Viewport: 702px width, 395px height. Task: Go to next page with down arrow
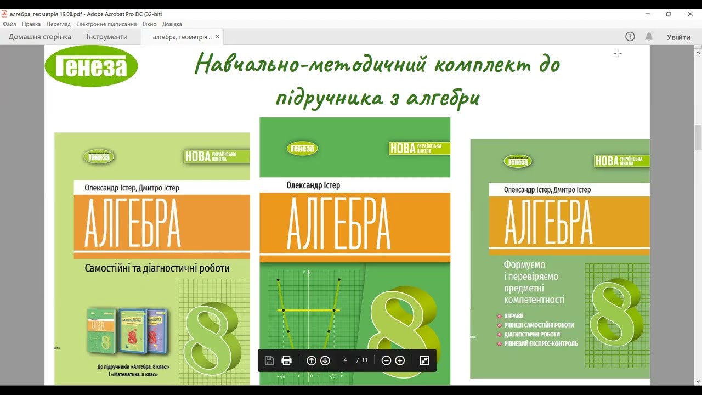click(x=325, y=360)
